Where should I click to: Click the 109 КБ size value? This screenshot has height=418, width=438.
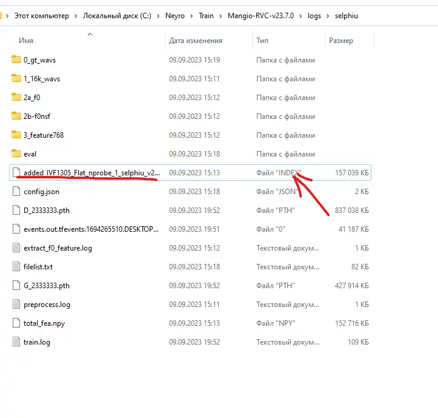tap(358, 342)
